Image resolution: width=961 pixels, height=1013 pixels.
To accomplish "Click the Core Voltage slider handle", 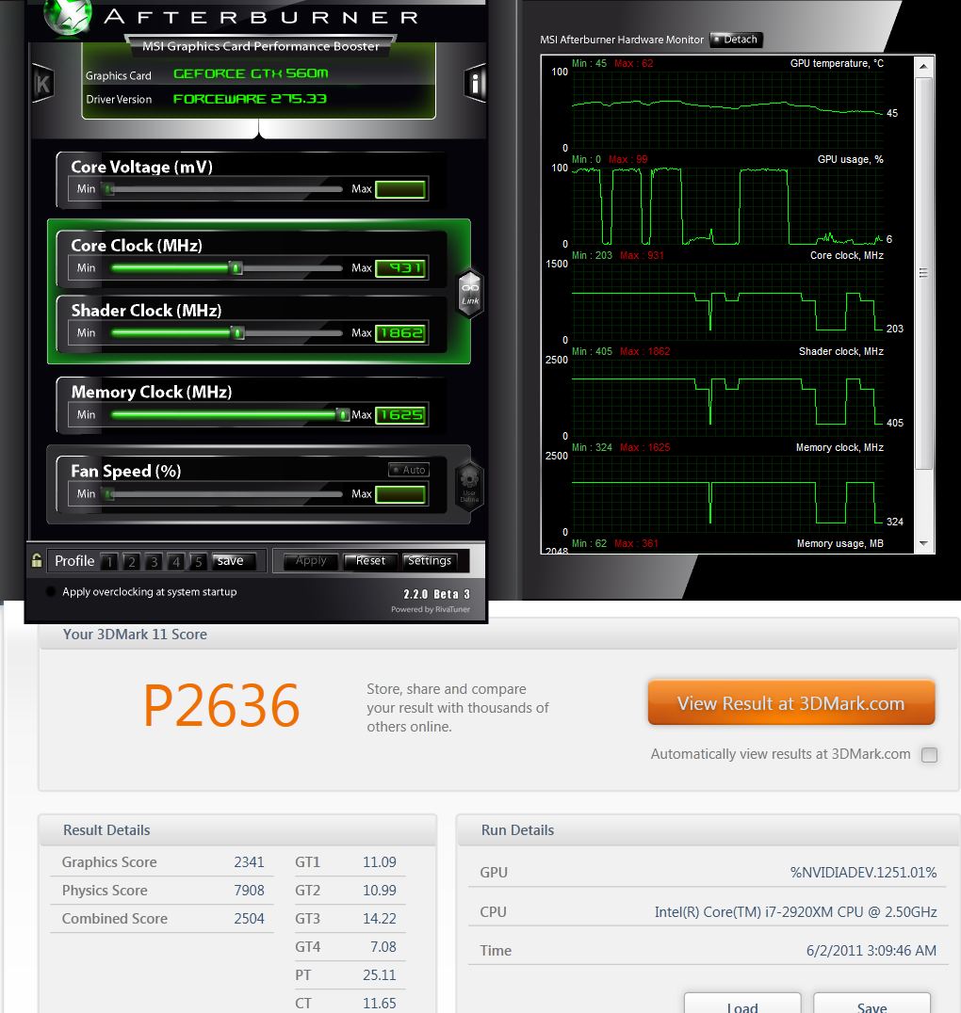I will click(x=109, y=189).
